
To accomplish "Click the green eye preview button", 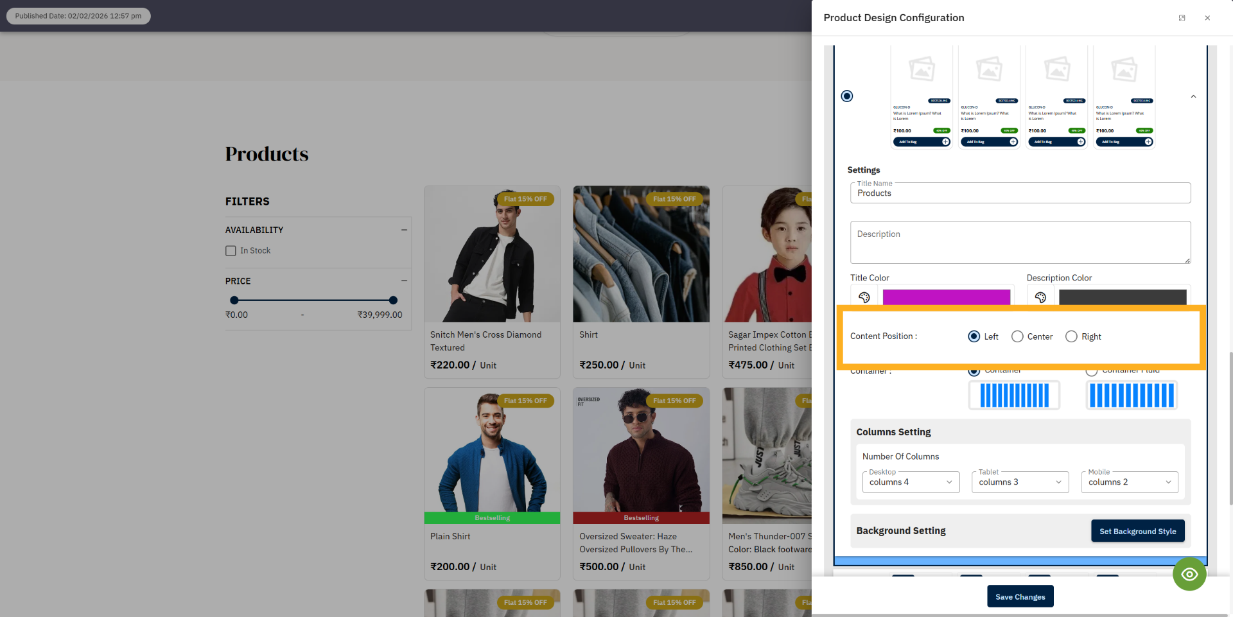I will tap(1189, 574).
